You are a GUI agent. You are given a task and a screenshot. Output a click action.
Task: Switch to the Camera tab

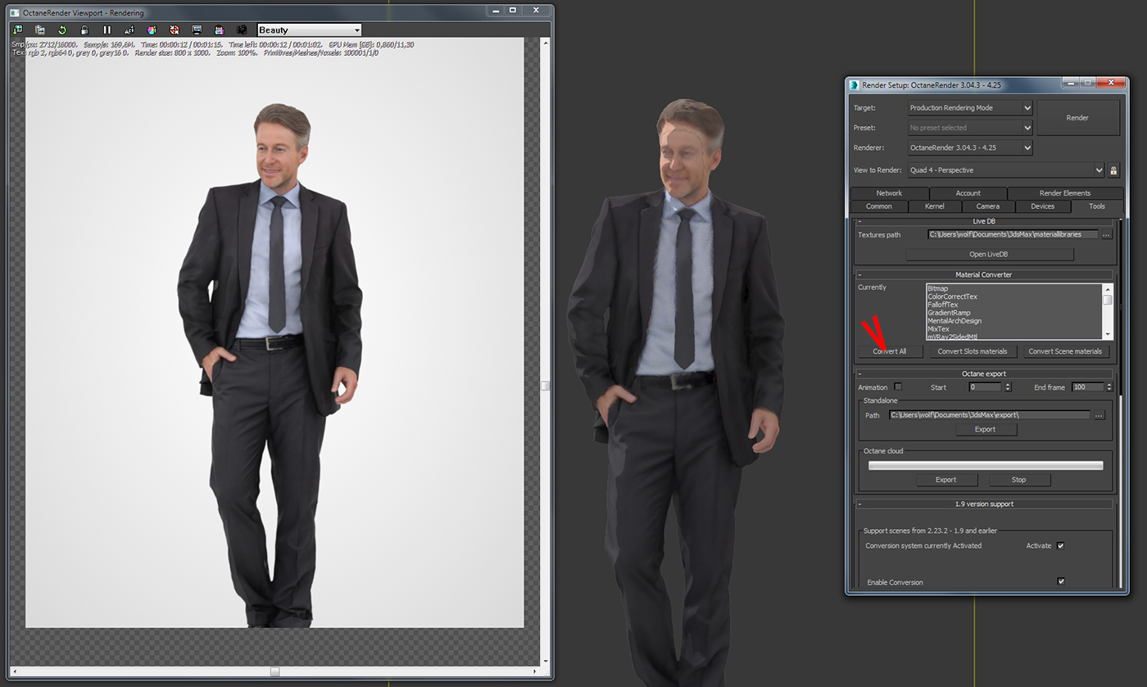(x=988, y=206)
